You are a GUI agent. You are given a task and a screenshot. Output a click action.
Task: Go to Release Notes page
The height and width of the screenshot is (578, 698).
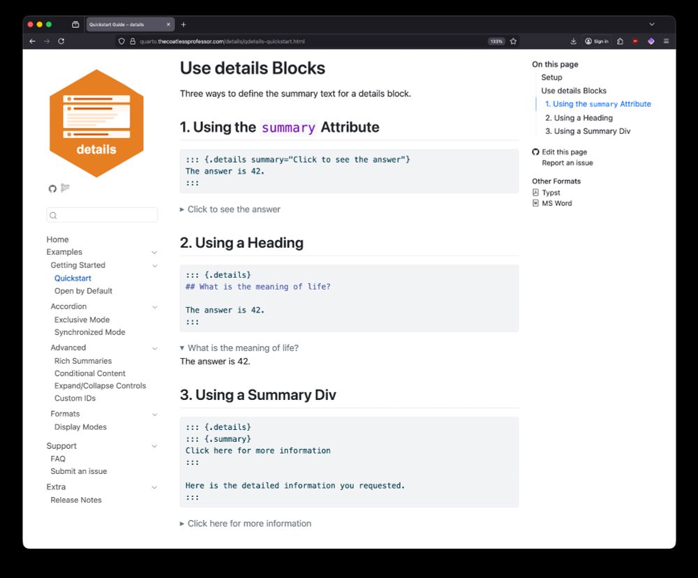click(75, 500)
